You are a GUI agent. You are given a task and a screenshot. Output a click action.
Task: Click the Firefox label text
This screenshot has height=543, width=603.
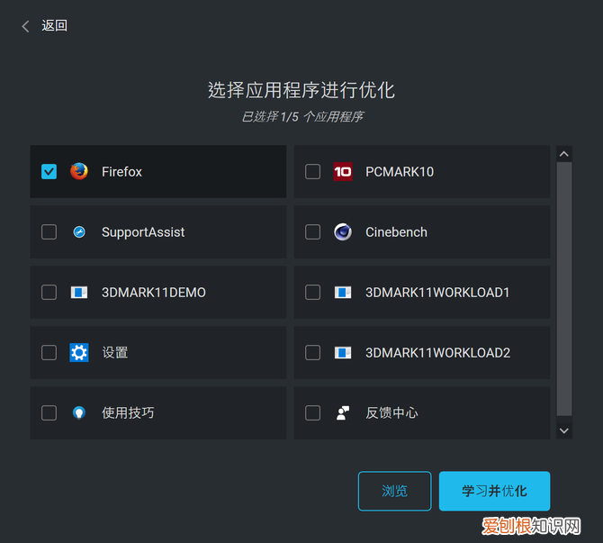tap(121, 172)
